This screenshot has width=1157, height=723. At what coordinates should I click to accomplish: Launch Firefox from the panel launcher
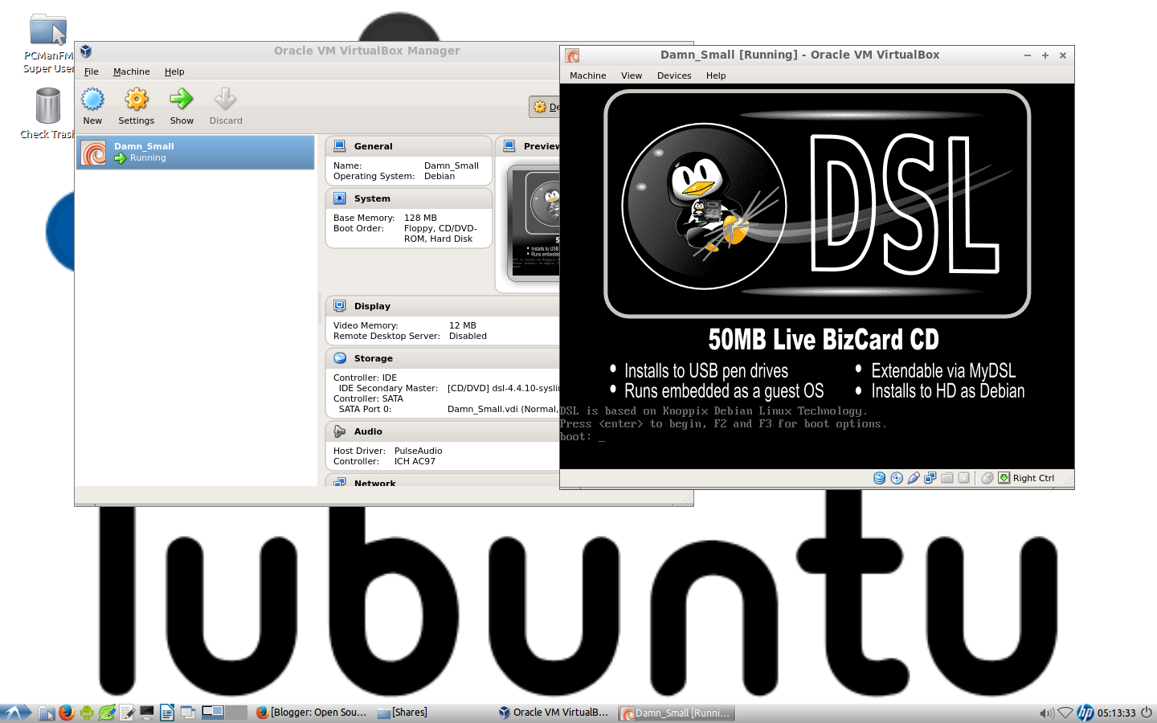[67, 713]
